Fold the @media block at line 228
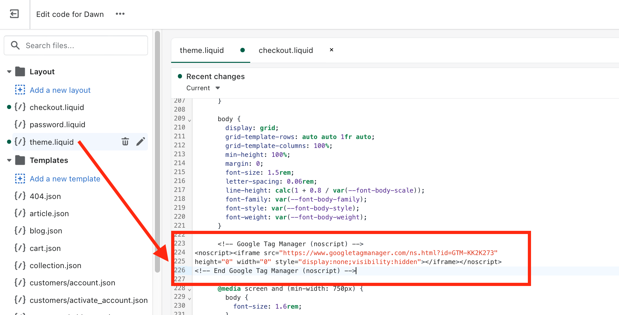 190,290
